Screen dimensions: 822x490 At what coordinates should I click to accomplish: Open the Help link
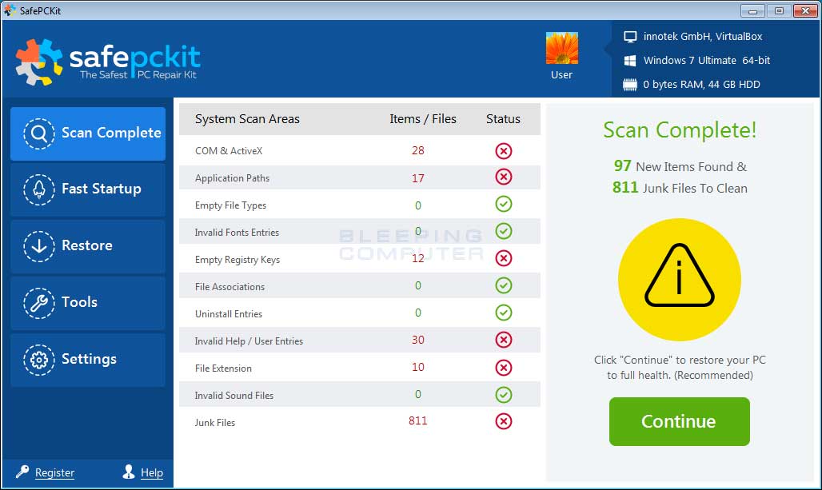152,473
